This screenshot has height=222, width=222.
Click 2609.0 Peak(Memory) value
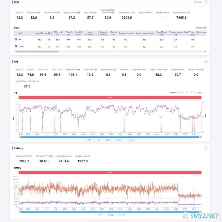[x=127, y=18]
